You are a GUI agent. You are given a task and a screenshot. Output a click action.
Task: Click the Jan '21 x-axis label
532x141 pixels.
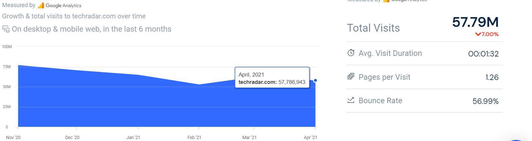pyautogui.click(x=133, y=137)
